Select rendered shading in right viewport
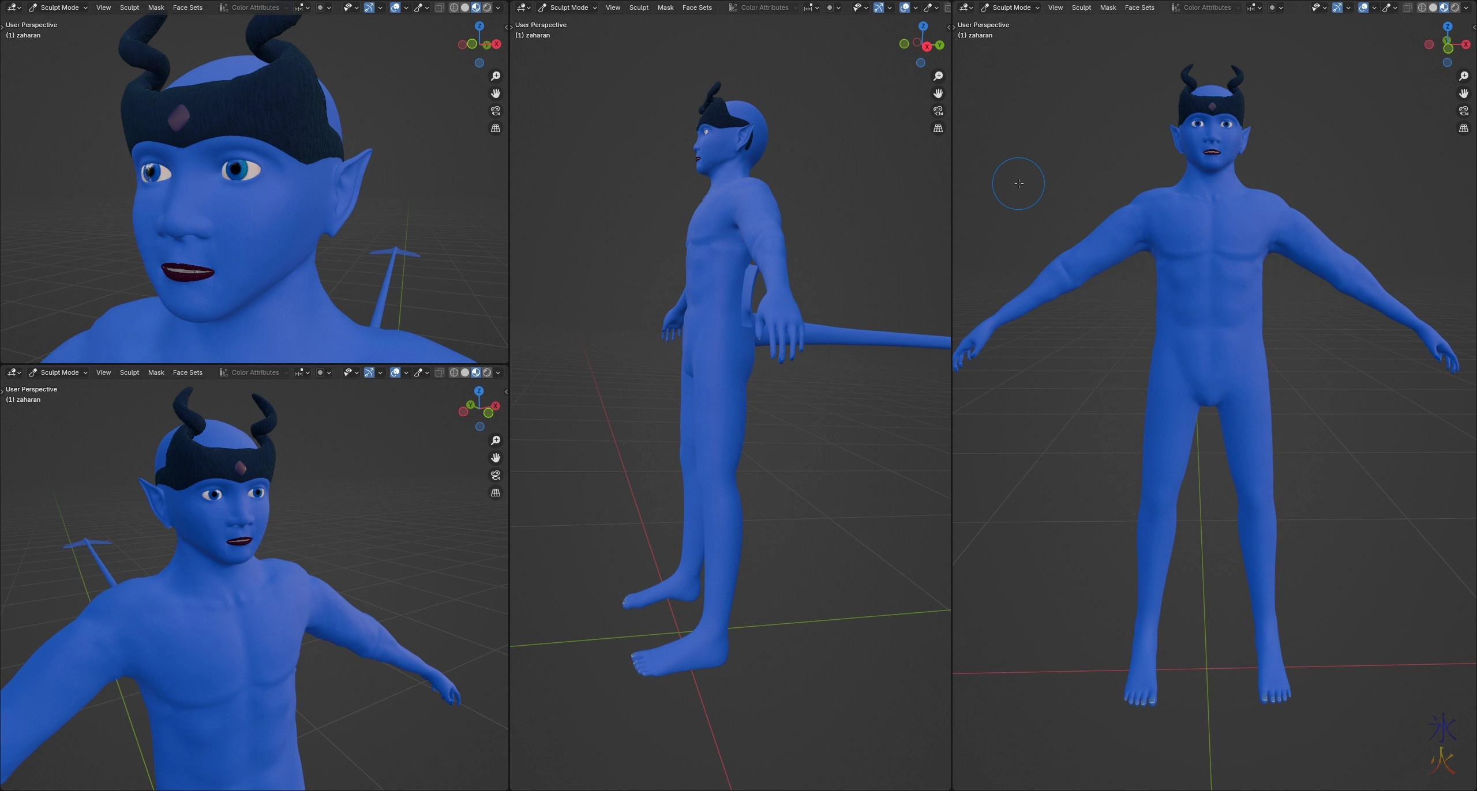Screen dimensions: 1477x791 (1455, 7)
